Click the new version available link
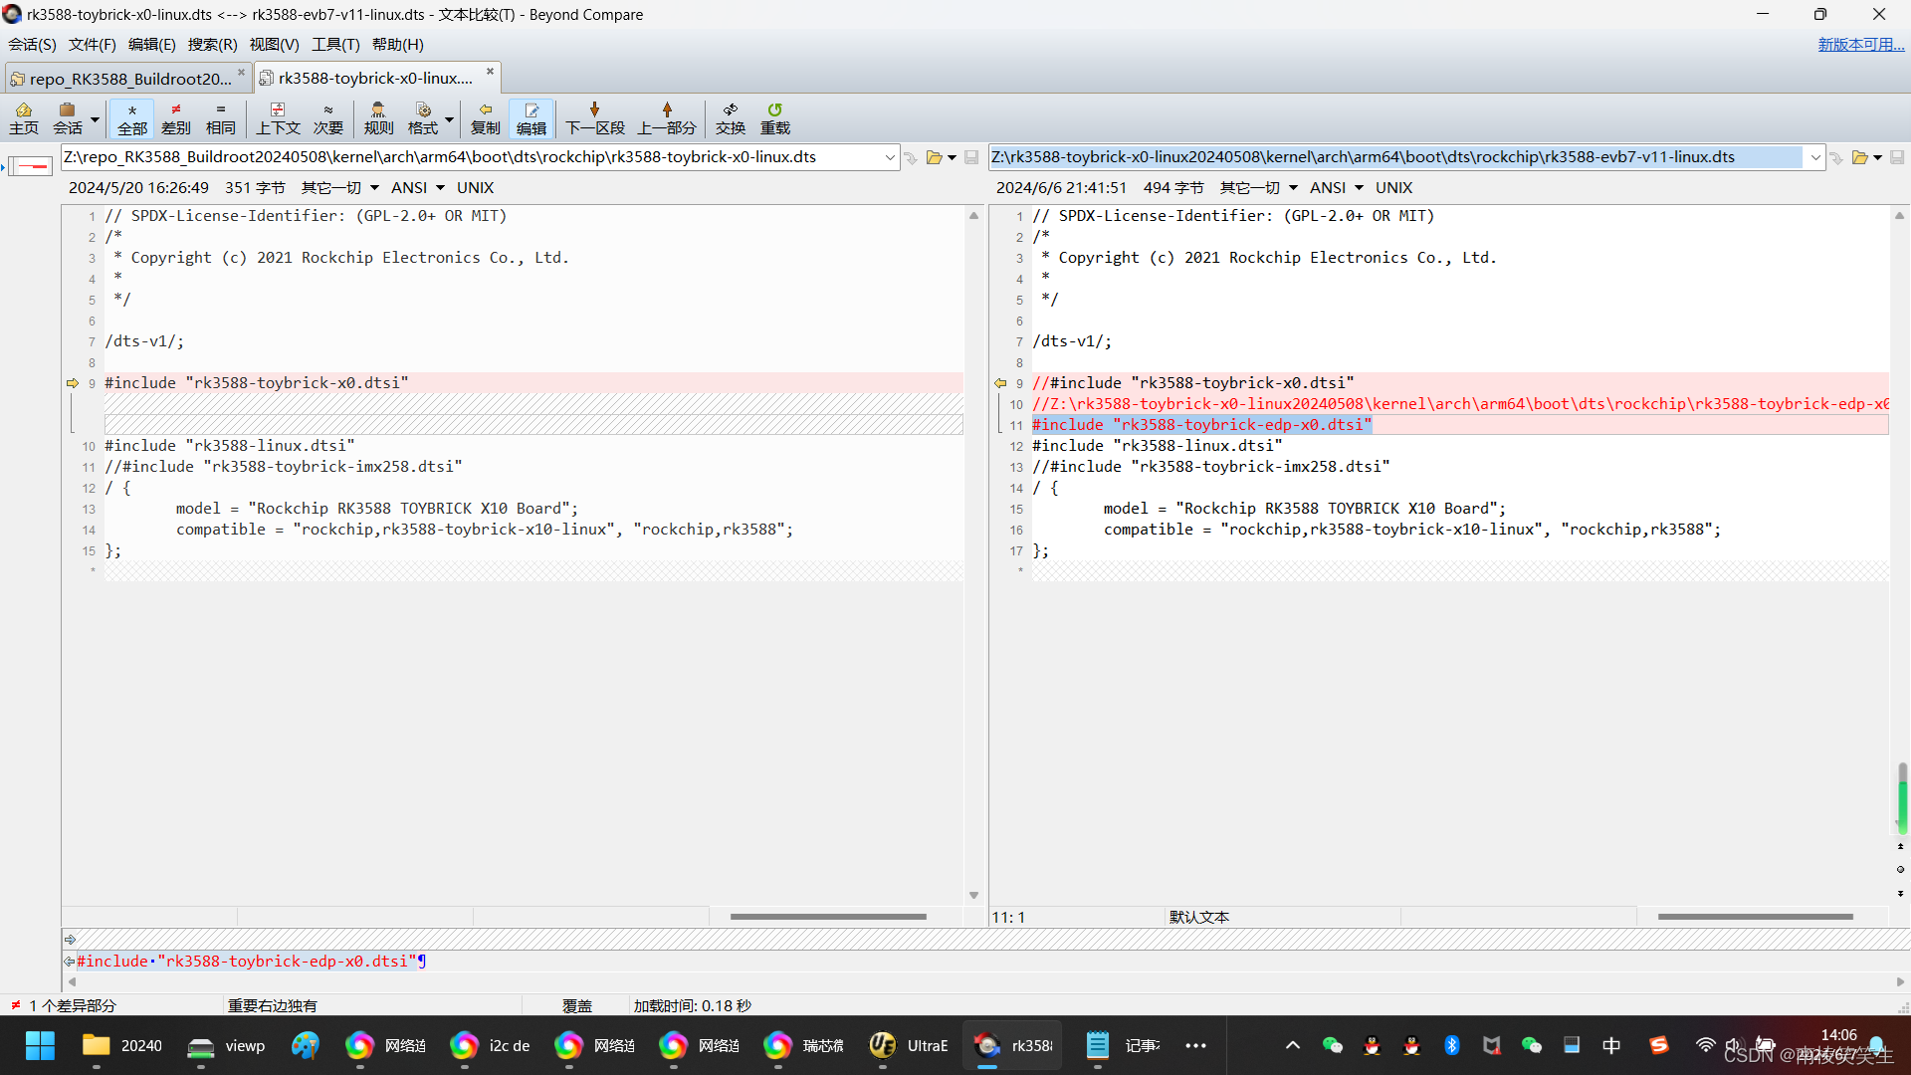 (x=1860, y=44)
